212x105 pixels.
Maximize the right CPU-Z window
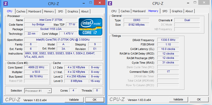(x=195, y=2)
